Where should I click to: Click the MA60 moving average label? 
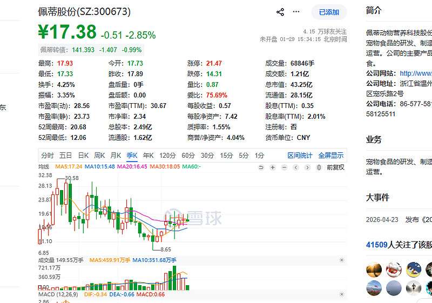tap(192, 167)
